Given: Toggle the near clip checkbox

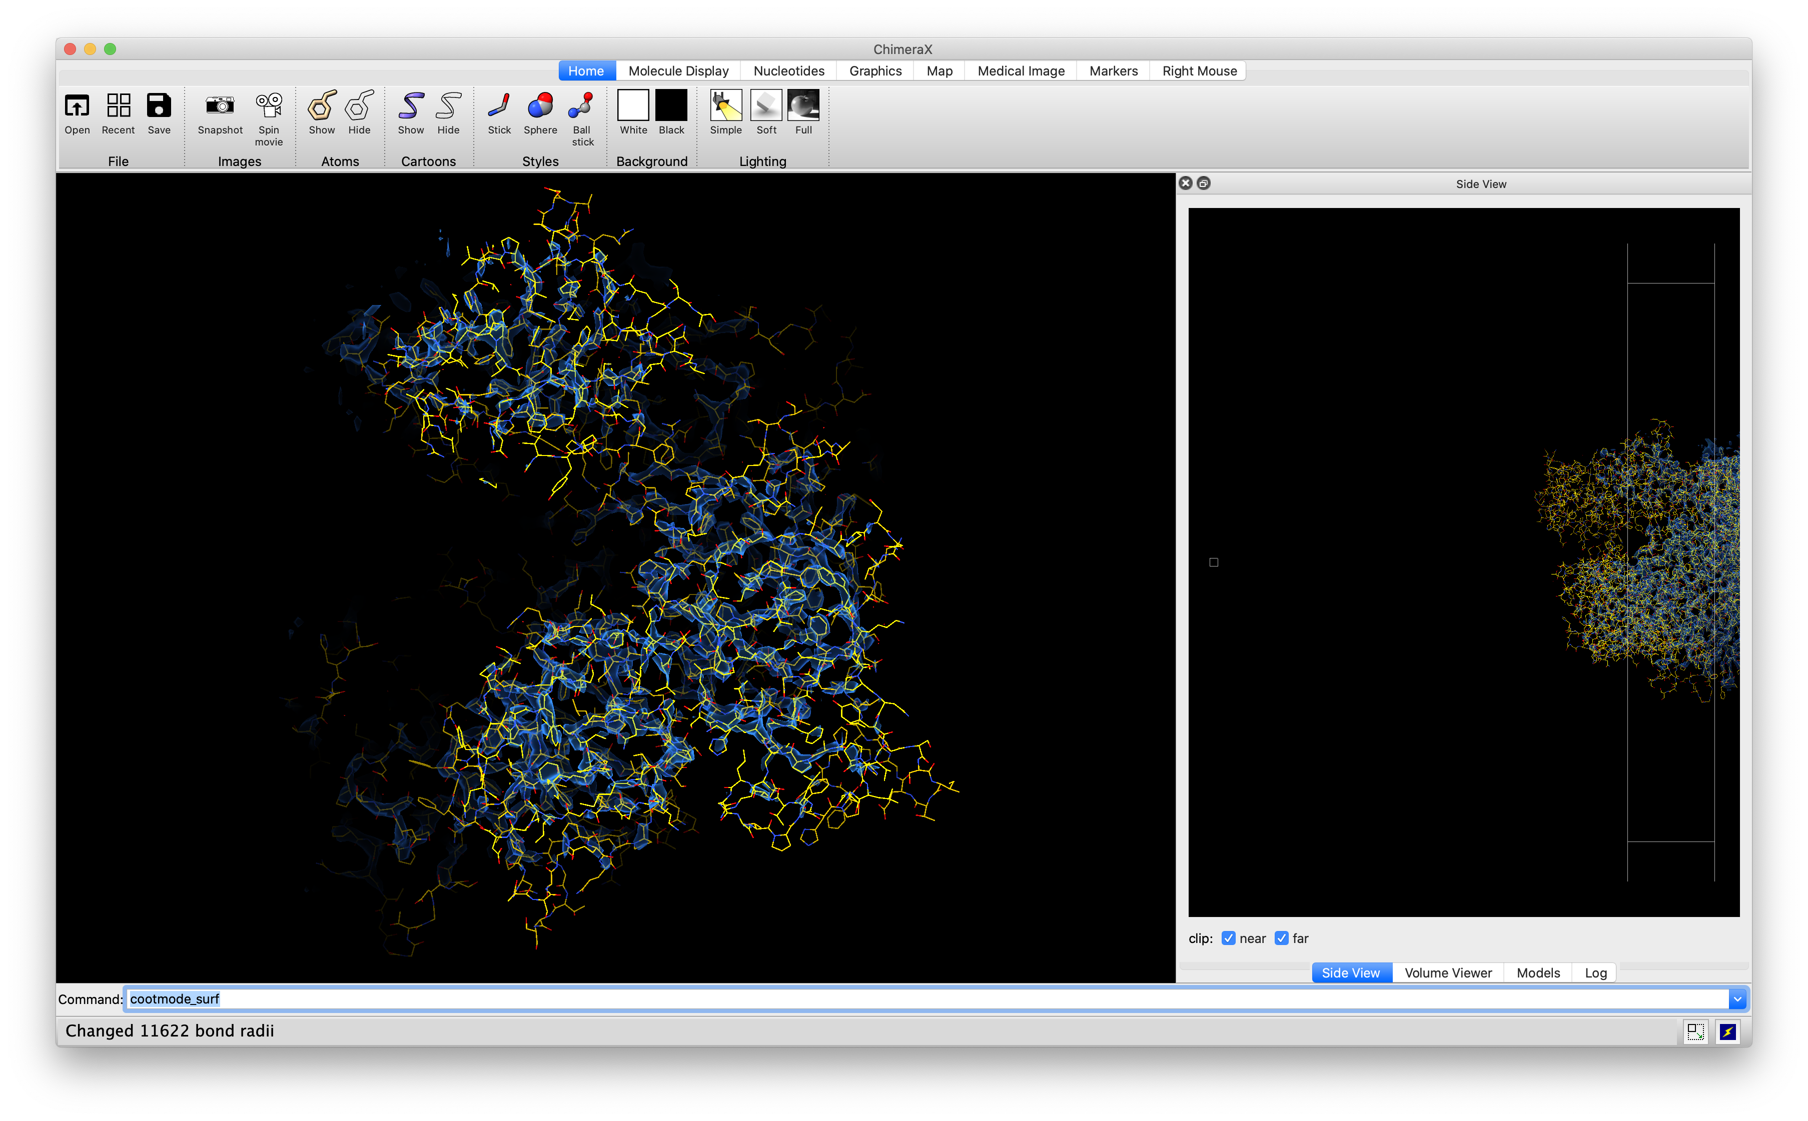Looking at the screenshot, I should (x=1228, y=938).
